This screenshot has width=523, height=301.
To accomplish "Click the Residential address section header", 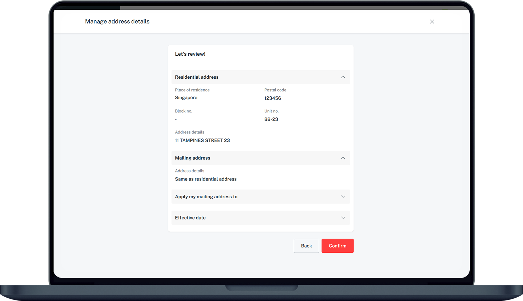I will [197, 77].
